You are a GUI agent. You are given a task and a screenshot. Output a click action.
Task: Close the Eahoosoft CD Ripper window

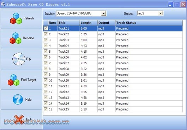(x=183, y=5)
